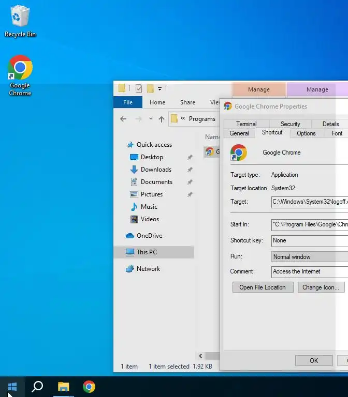The height and width of the screenshot is (397, 348).
Task: Unpin Pictures using its pin icon
Action: point(190,194)
